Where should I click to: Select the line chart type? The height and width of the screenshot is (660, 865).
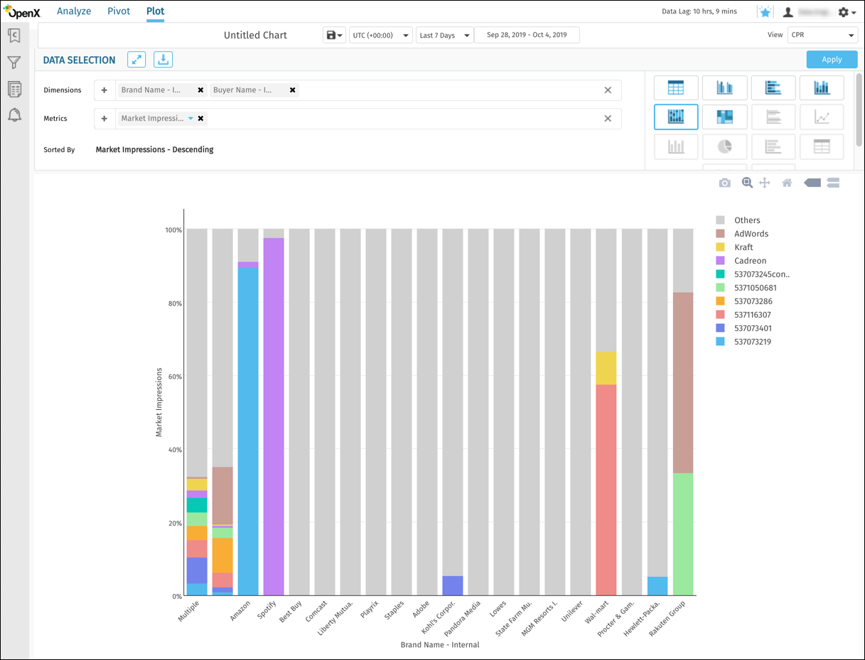(822, 117)
